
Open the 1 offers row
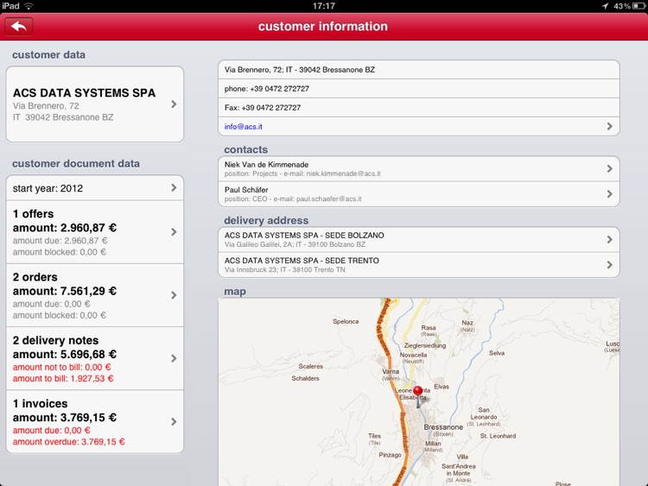(x=95, y=232)
